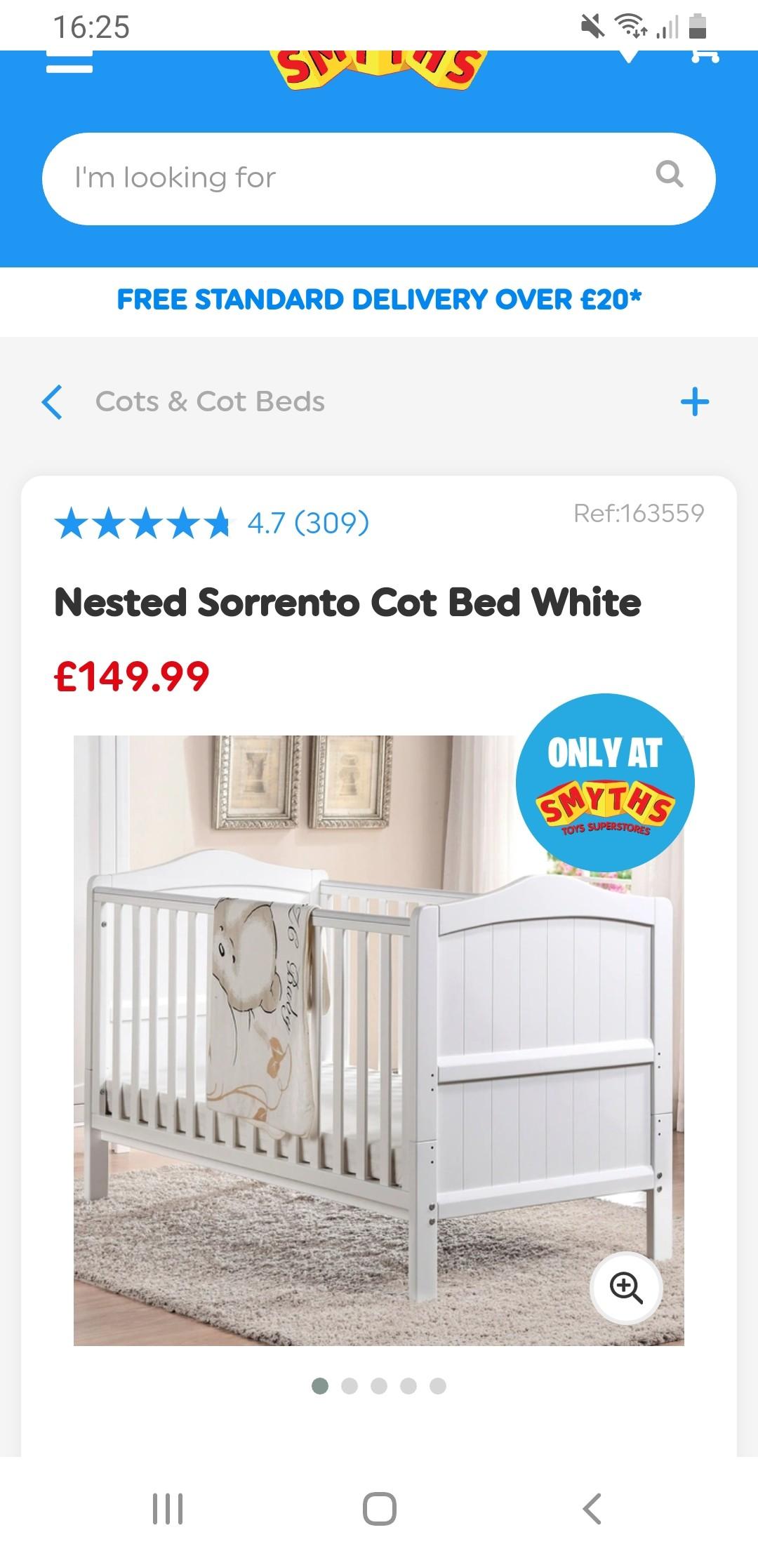Tap the Android back button

(x=592, y=1508)
